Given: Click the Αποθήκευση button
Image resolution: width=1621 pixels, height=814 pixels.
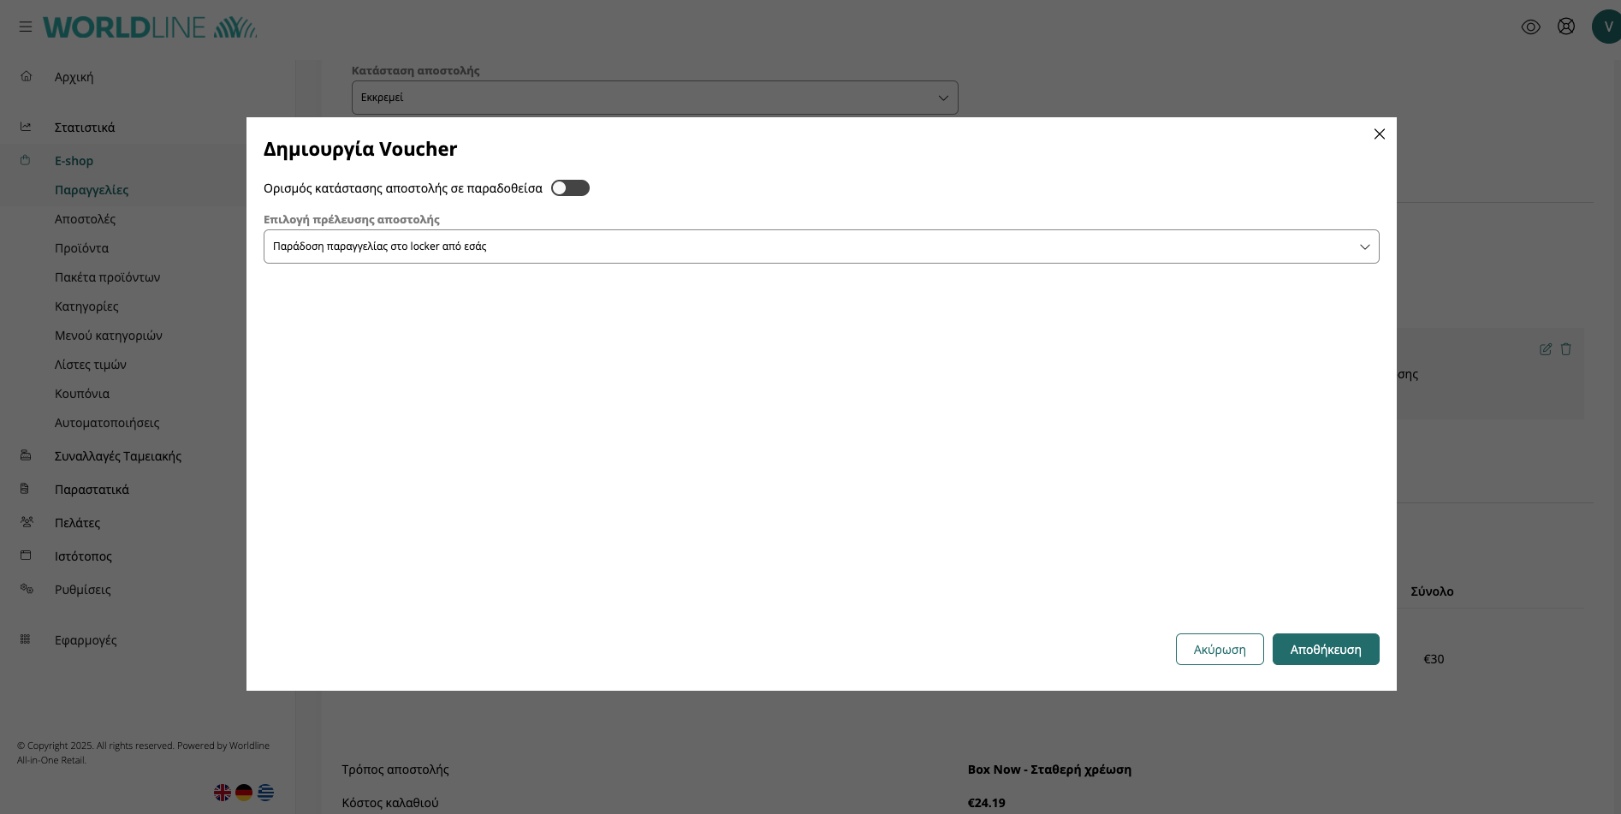Looking at the screenshot, I should pos(1325,650).
